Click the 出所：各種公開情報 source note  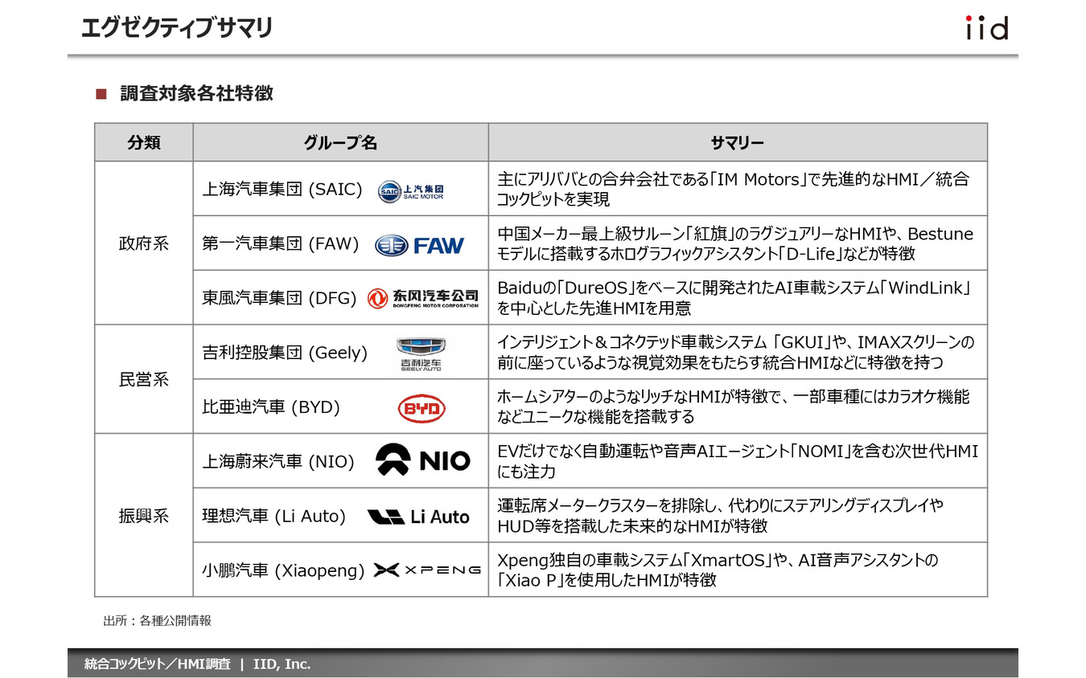157,621
